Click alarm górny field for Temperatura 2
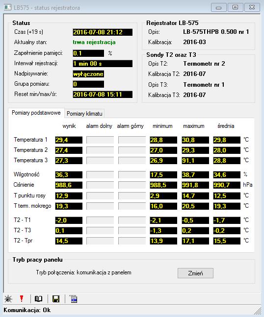The width and height of the screenshot is (264, 317). [x=132, y=150]
